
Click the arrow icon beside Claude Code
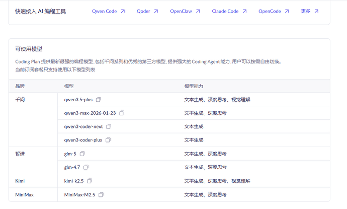pyautogui.click(x=244, y=11)
